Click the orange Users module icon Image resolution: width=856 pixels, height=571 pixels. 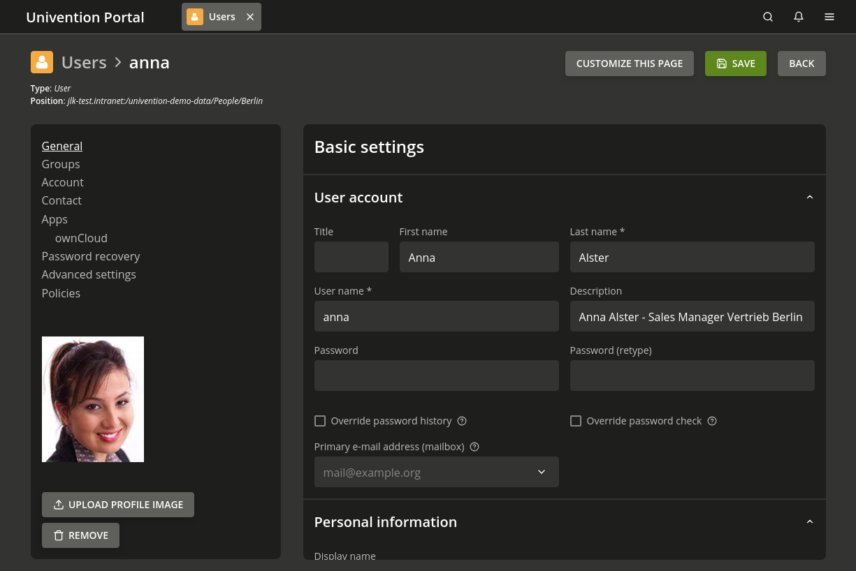click(42, 62)
